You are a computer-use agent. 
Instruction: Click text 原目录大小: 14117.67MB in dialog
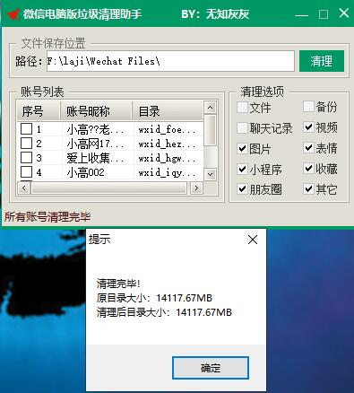pos(154,298)
